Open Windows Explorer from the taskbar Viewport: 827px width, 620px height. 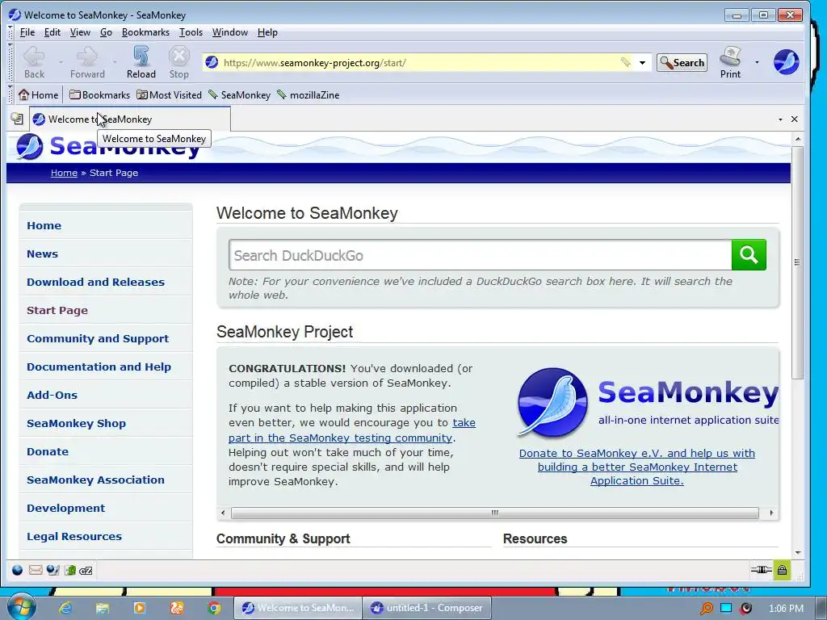103,608
